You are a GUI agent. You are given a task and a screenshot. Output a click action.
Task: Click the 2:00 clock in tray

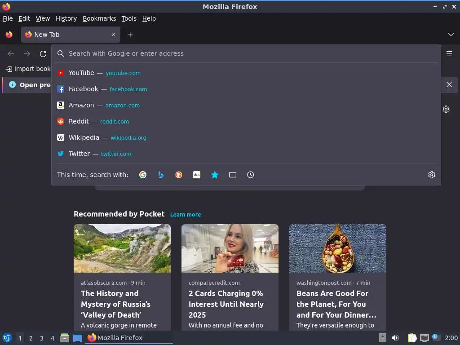pyautogui.click(x=451, y=338)
